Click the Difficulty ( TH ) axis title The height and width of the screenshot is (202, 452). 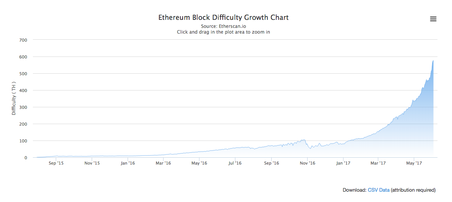tap(13, 99)
